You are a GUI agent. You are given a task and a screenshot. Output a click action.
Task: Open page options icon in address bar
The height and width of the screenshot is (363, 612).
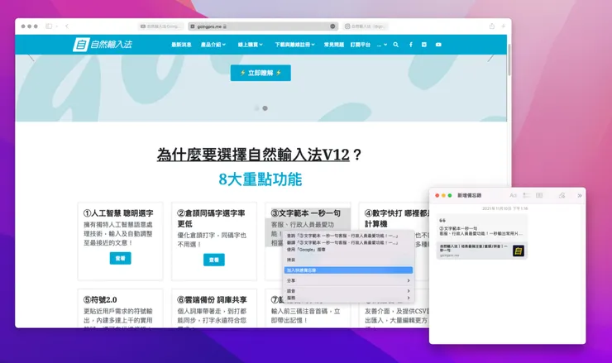[332, 26]
